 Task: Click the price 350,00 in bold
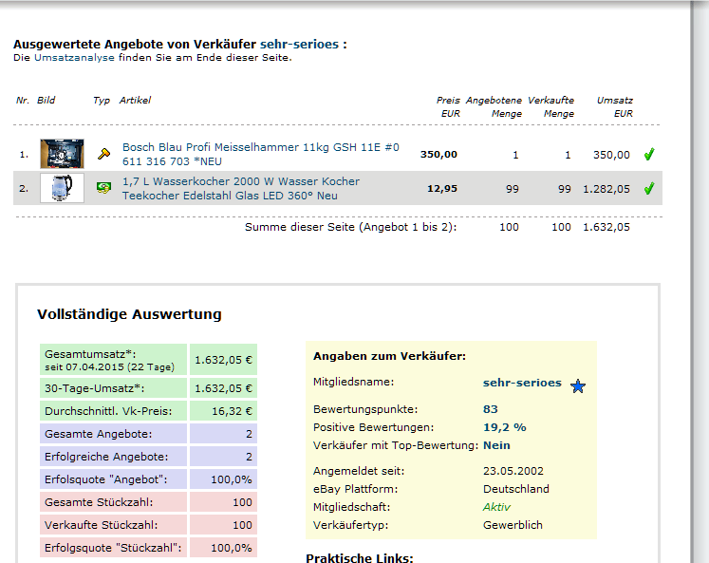[x=438, y=154]
